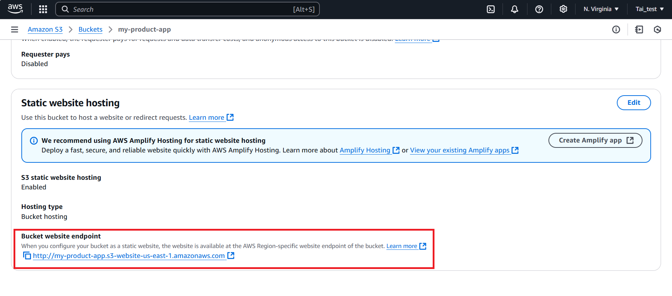
Task: Select the 'Bucket website endpoint' label
Action: click(61, 236)
